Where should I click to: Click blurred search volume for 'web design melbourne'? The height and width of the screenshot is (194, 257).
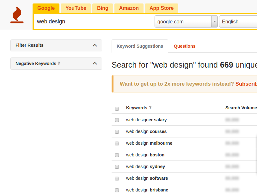[232, 143]
